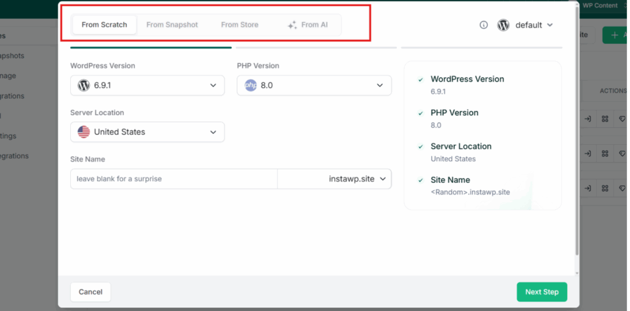630x311 pixels.
Task: Switch to the From AI tab
Action: (x=308, y=25)
